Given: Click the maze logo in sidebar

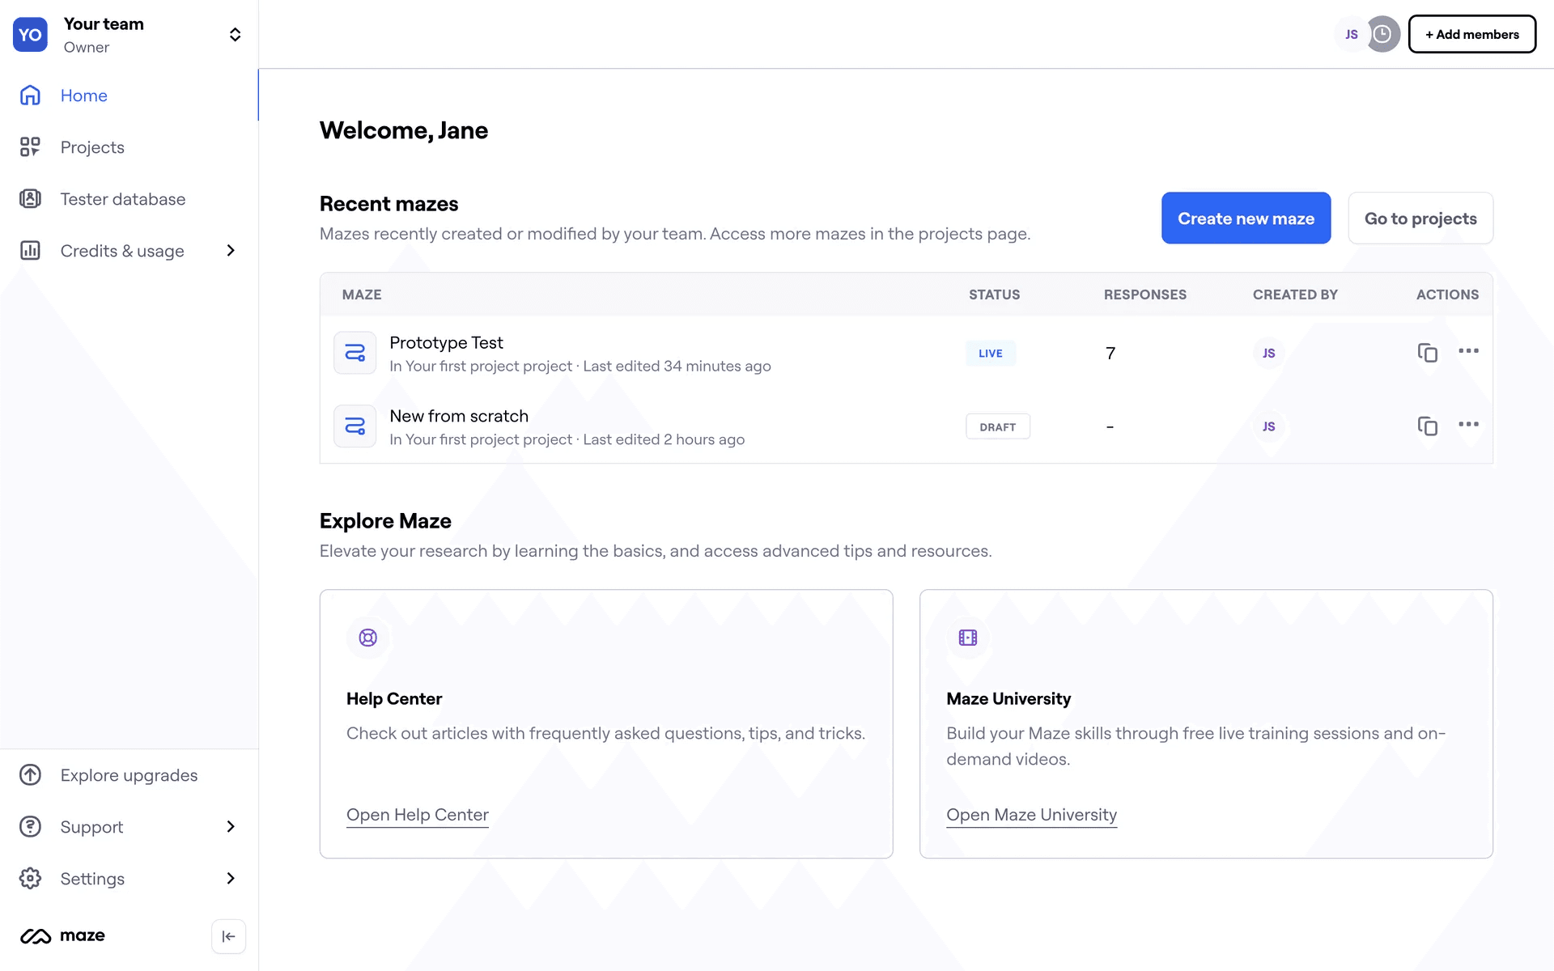Looking at the screenshot, I should (x=63, y=936).
